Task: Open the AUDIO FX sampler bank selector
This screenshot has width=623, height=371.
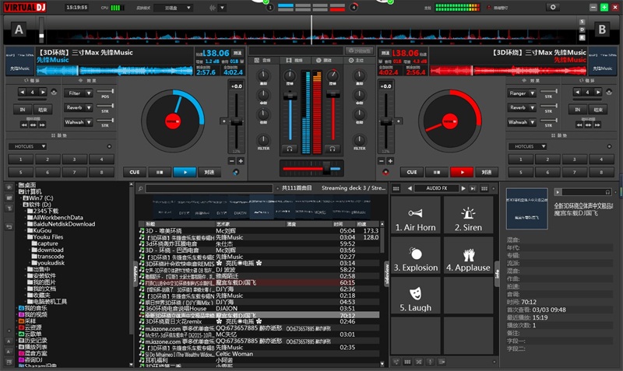Action: point(435,188)
